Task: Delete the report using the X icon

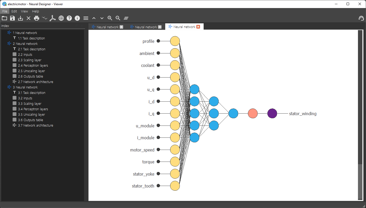Action: pyautogui.click(x=29, y=18)
